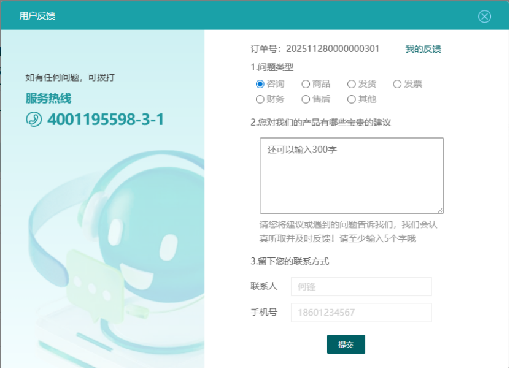Pick the 发票 problem type
This screenshot has width=510, height=369.
tap(397, 84)
